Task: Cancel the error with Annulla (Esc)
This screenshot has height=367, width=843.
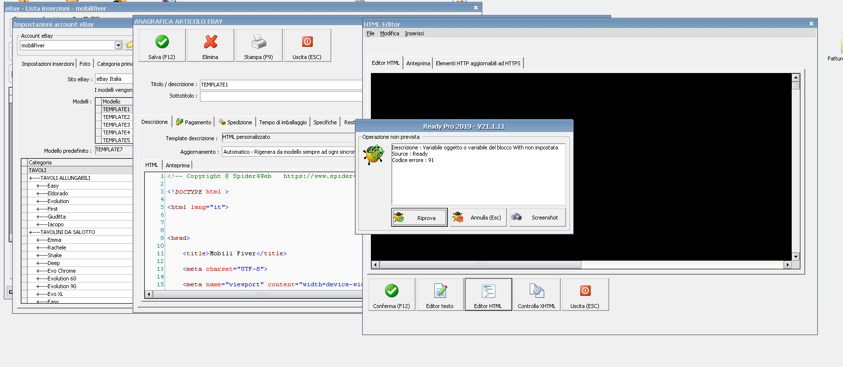Action: click(x=478, y=218)
